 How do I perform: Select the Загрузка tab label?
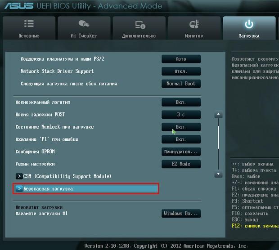(x=249, y=36)
